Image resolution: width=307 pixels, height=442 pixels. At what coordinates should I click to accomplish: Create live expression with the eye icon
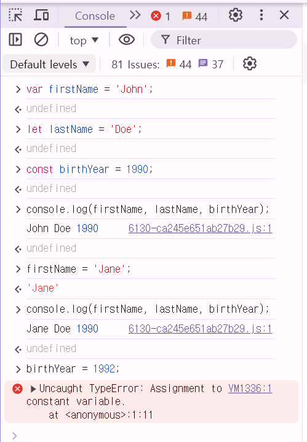pos(127,39)
